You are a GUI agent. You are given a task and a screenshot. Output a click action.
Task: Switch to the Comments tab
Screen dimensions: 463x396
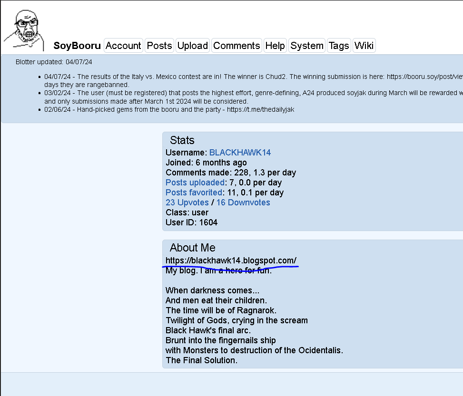pos(236,46)
